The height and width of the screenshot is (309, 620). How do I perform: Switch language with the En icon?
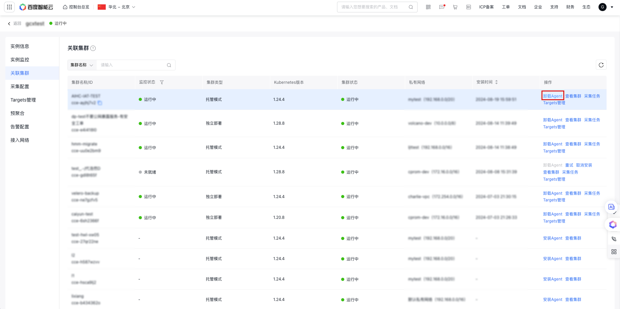pos(469,7)
